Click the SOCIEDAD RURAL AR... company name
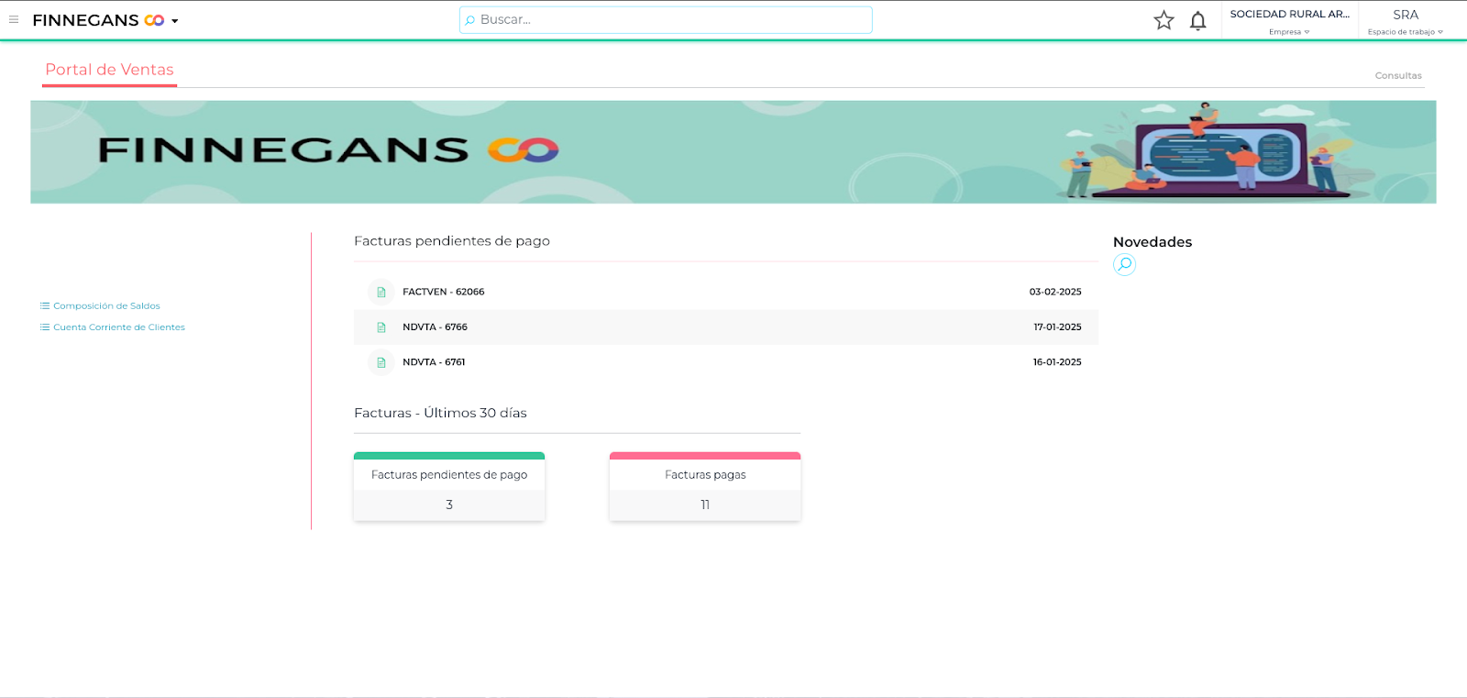Viewport: 1467px width, 698px height. [x=1289, y=14]
